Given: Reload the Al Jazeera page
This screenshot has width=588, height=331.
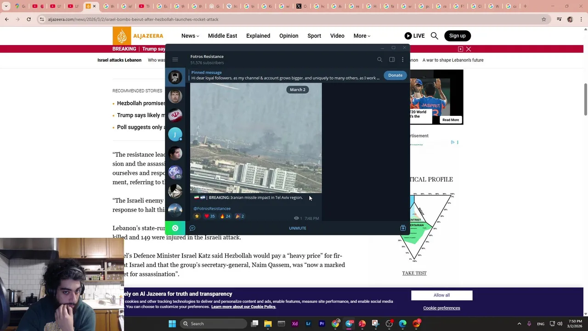Looking at the screenshot, I should 28,19.
